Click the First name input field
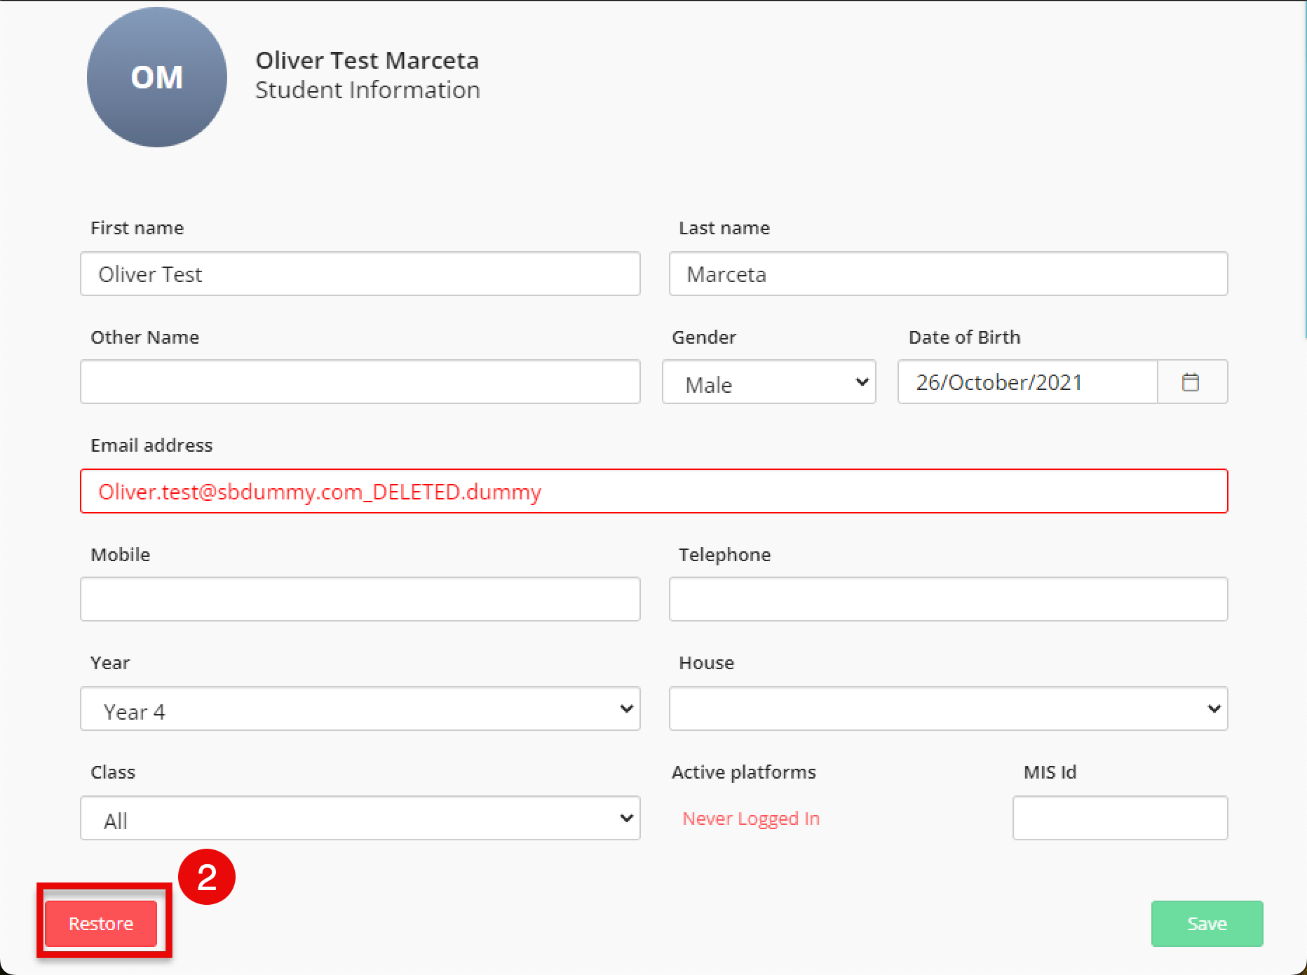The image size is (1307, 975). point(360,274)
